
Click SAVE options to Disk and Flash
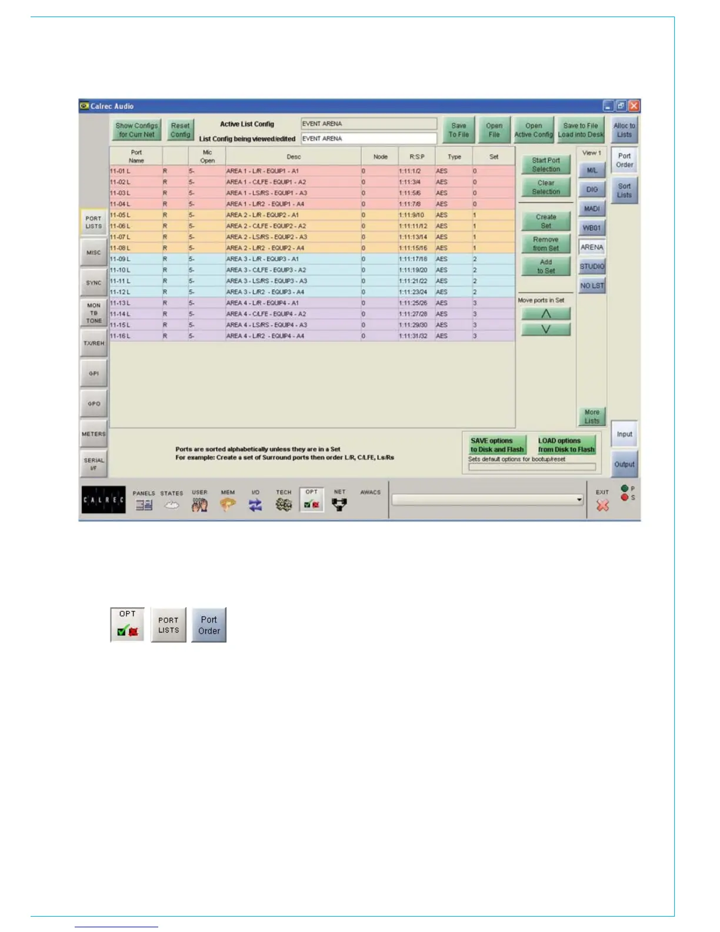(x=497, y=445)
